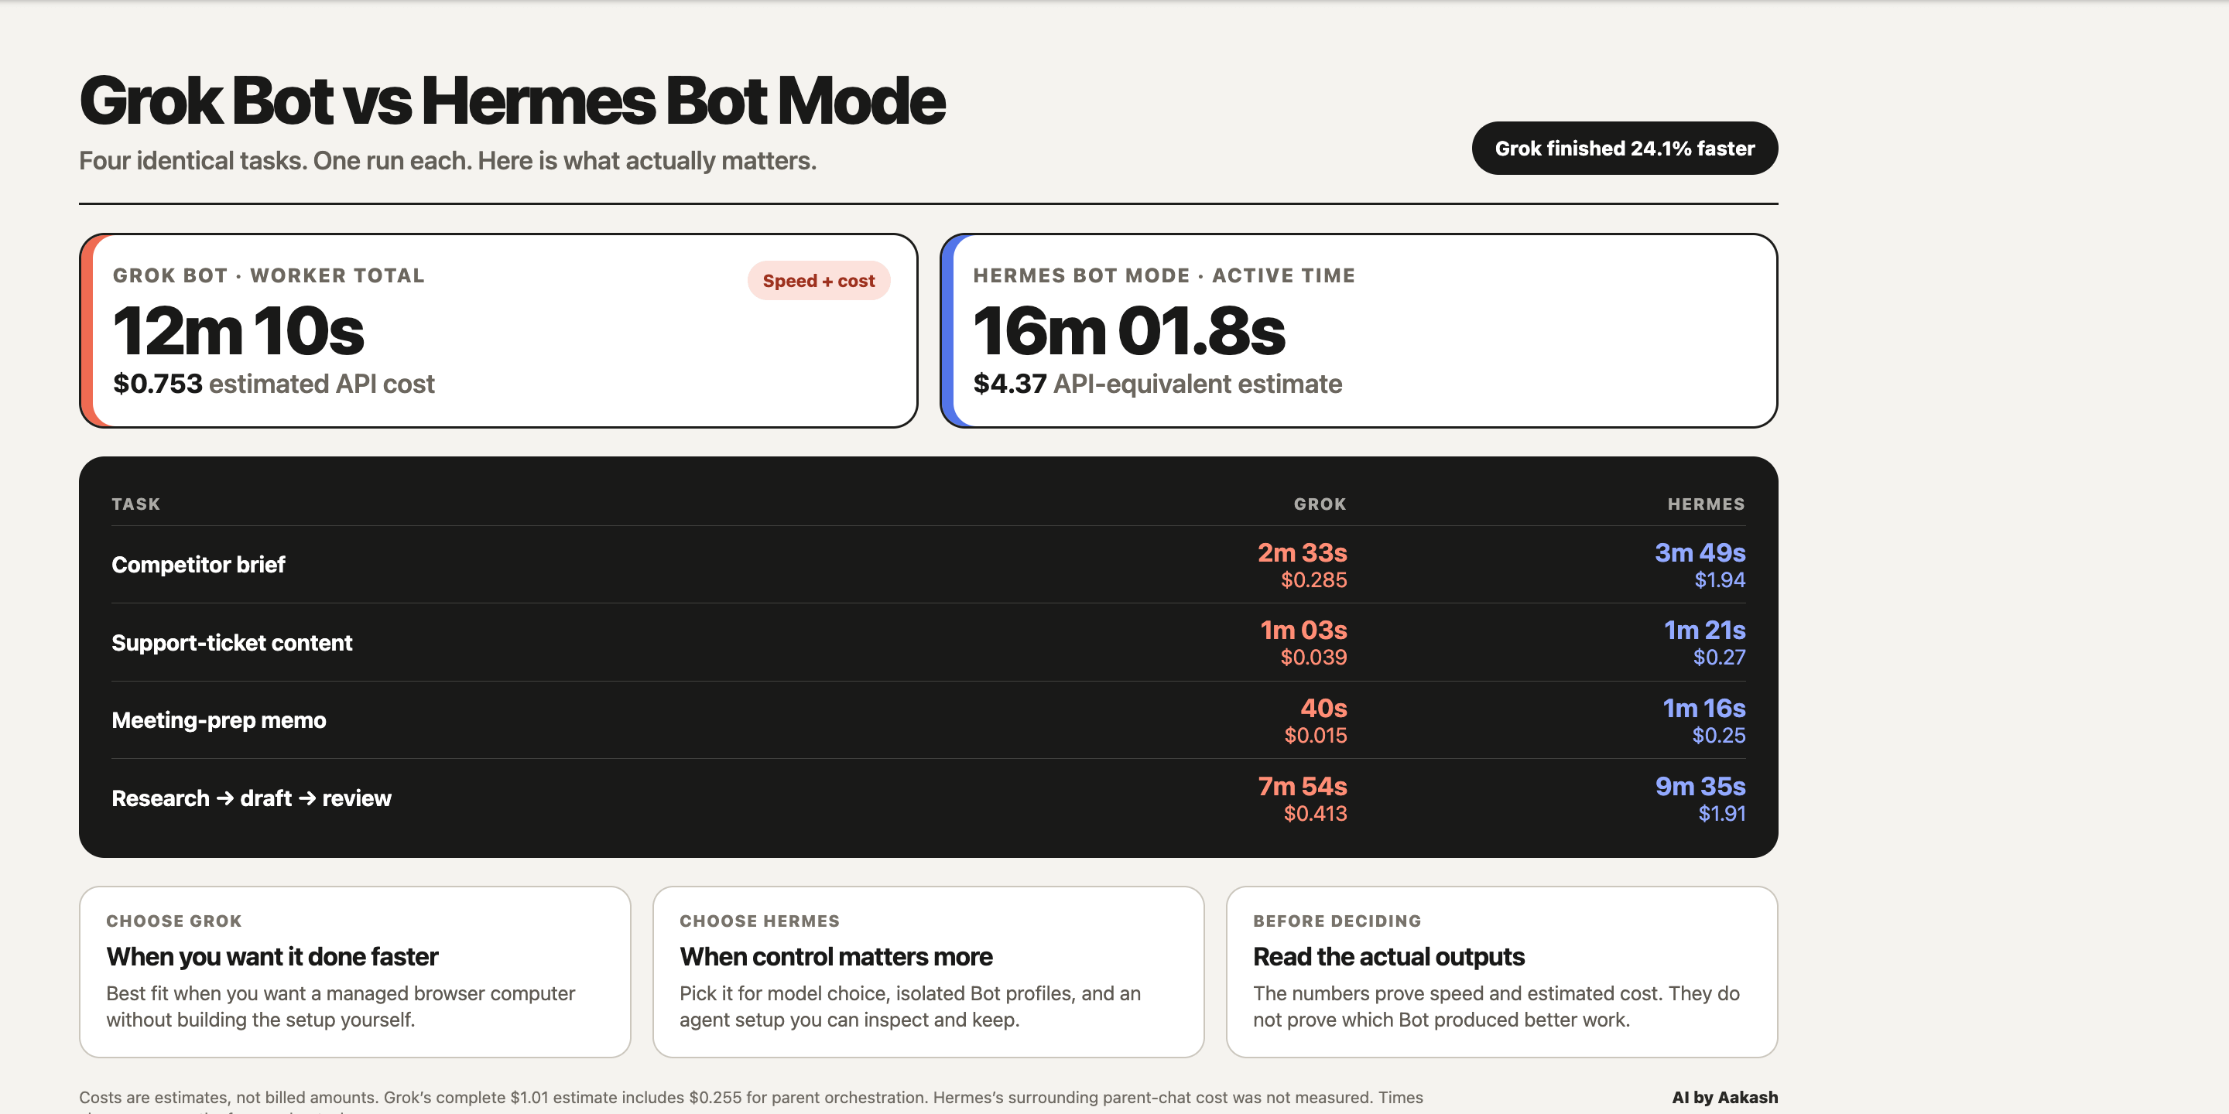Click the text "The numbers prove speed and estimated cost"

point(1457,993)
